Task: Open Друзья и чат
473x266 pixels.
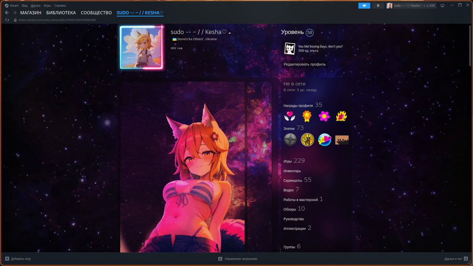Action: click(x=456, y=259)
